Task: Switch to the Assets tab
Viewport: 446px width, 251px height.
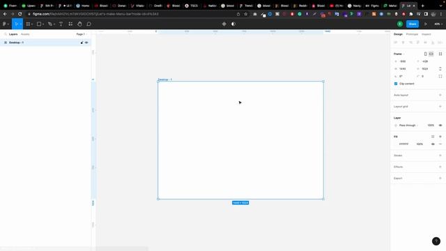Action: pos(25,34)
